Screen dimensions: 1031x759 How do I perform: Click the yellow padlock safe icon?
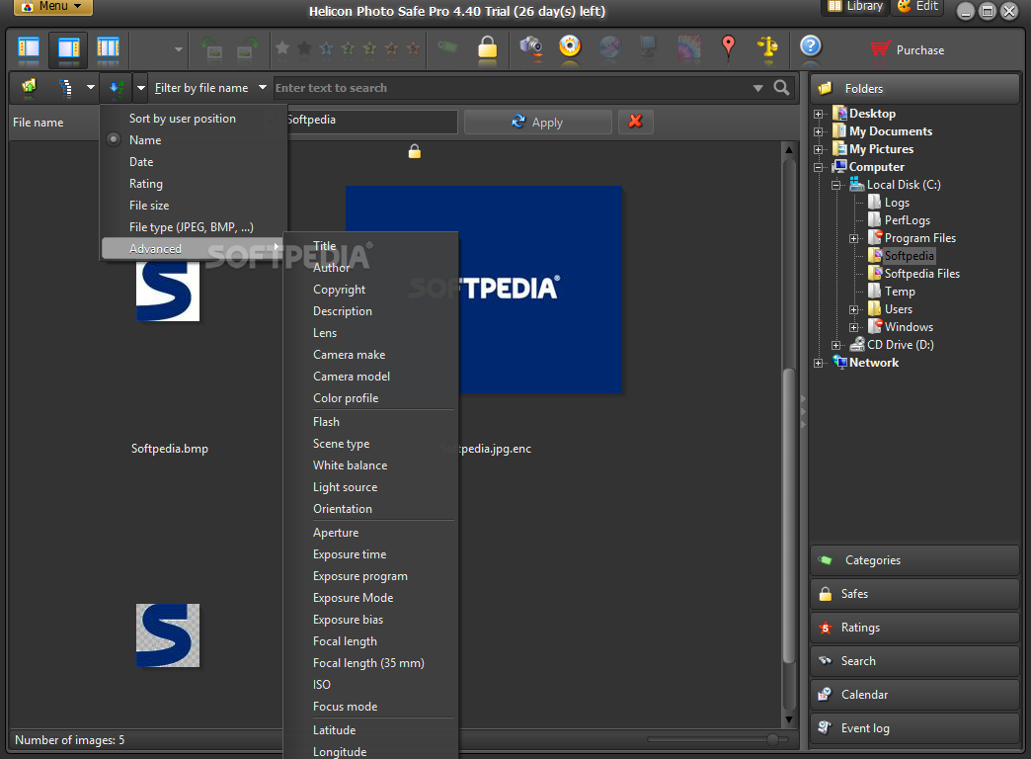point(487,48)
